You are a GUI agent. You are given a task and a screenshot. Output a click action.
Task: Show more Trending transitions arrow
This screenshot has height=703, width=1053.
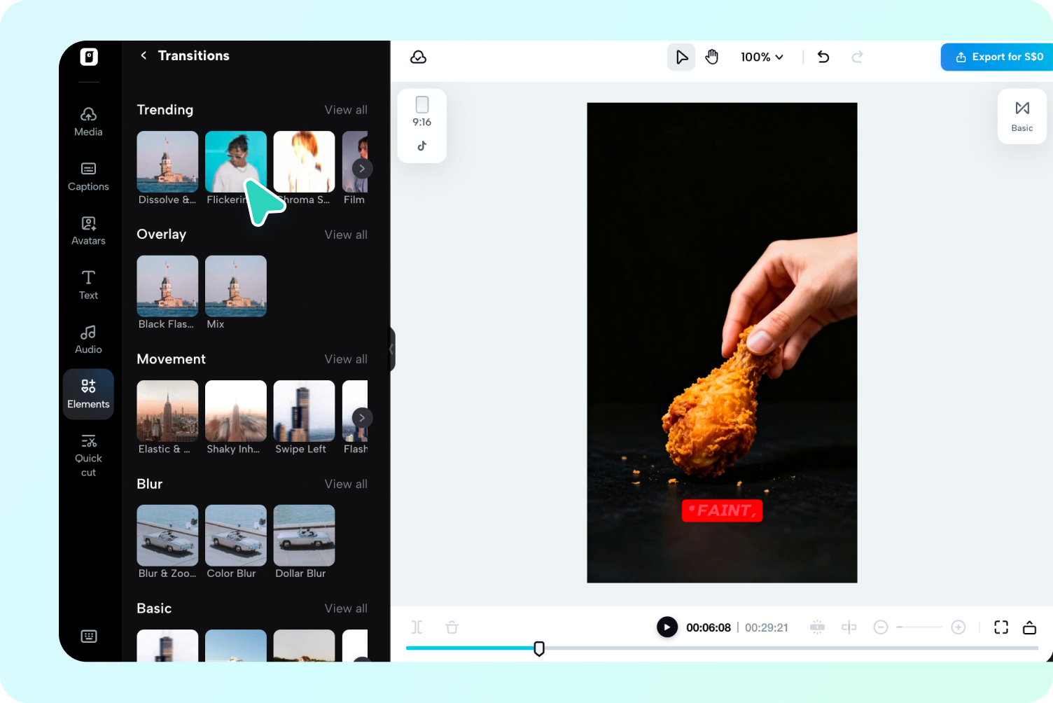(x=362, y=168)
